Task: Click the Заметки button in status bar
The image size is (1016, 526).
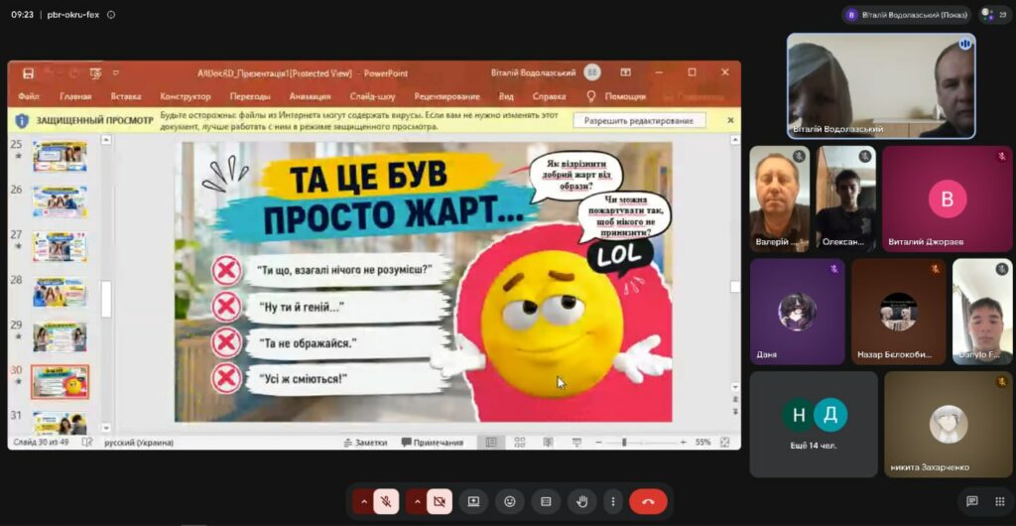Action: (365, 443)
